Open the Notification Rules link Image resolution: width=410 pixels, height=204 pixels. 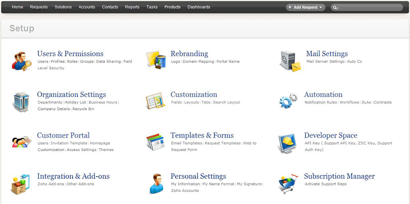click(x=321, y=102)
